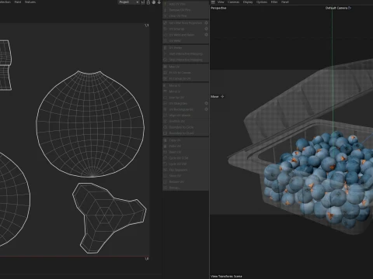This screenshot has width=373, height=279.
Task: Choose Remove UV Pins
Action: pyautogui.click(x=186, y=10)
